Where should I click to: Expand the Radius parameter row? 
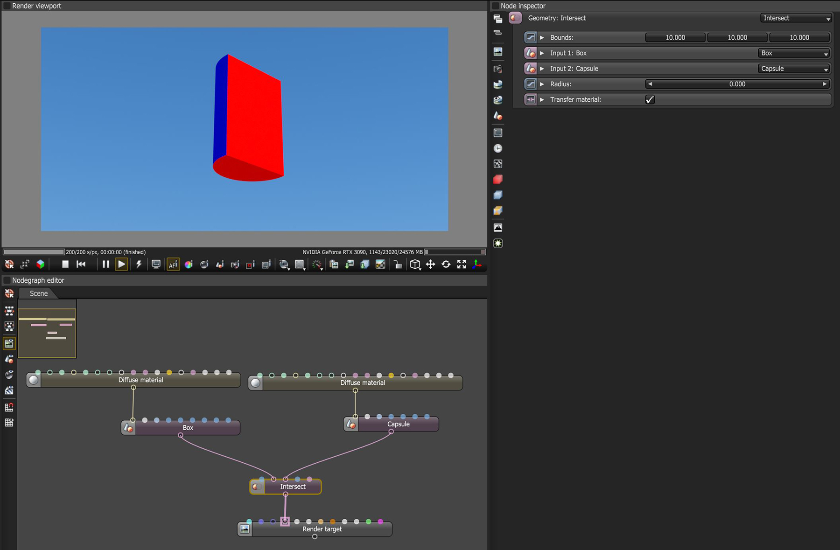(542, 84)
